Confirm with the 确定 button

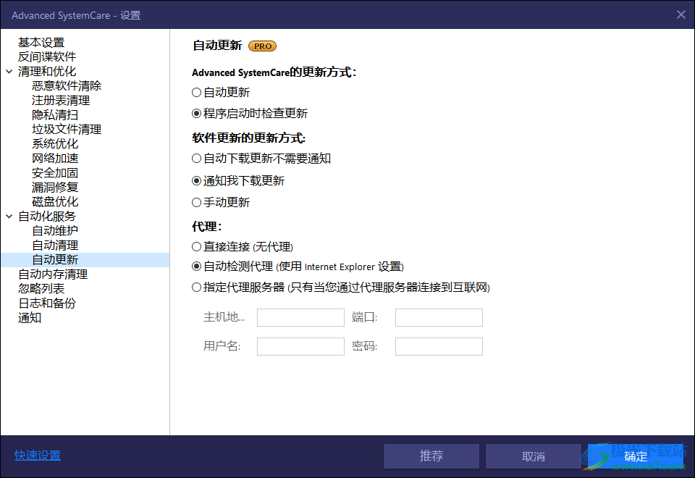tap(636, 456)
